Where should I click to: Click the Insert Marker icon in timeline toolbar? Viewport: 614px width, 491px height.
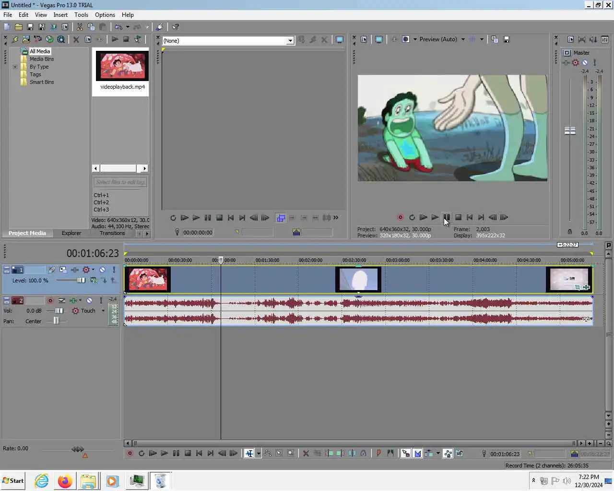point(378,453)
